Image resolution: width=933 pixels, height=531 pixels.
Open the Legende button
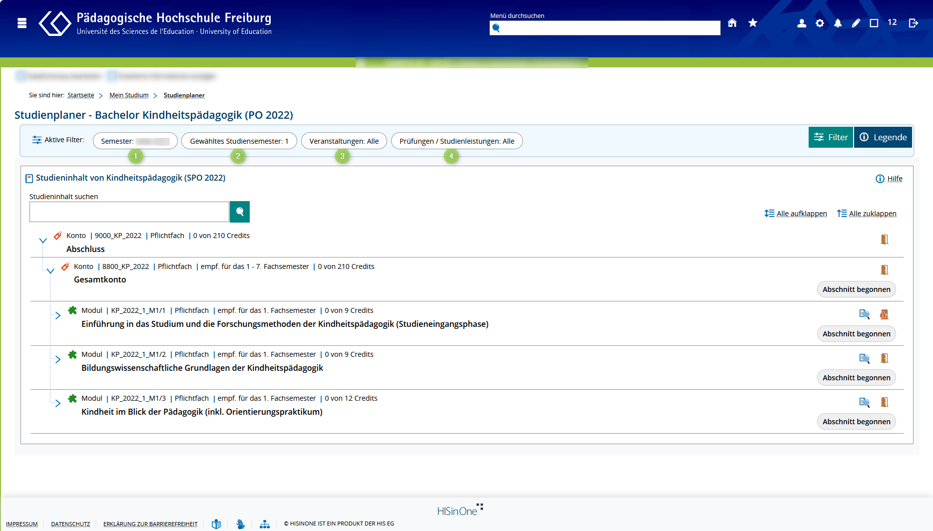883,137
